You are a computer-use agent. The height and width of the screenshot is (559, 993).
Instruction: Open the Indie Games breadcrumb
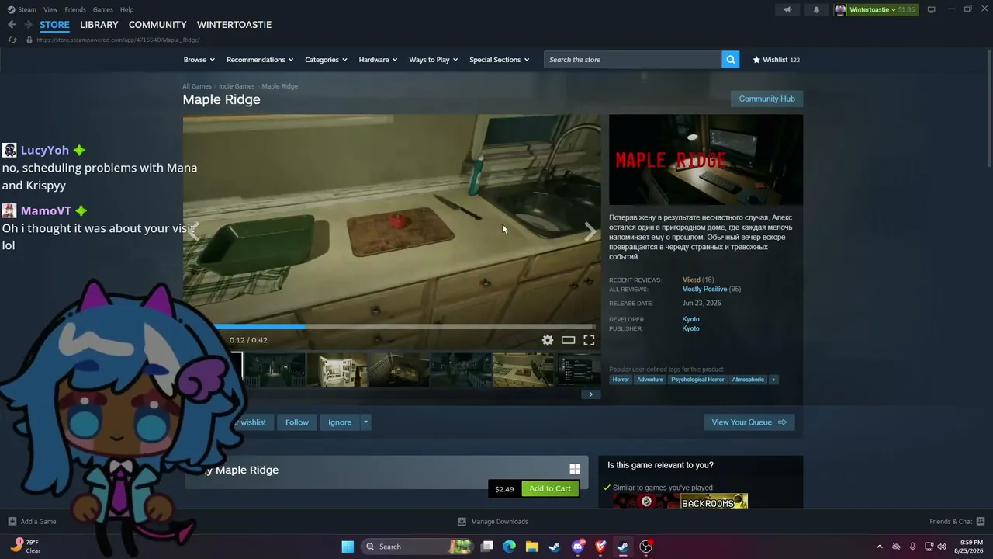pos(237,86)
